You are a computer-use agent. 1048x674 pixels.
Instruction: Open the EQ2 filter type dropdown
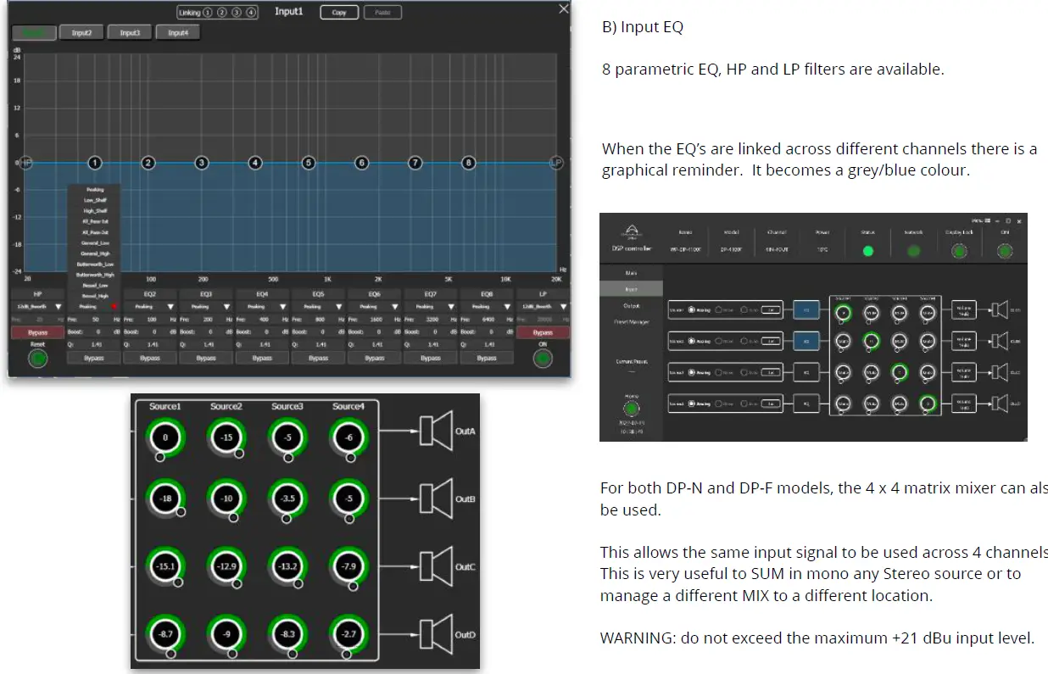170,306
